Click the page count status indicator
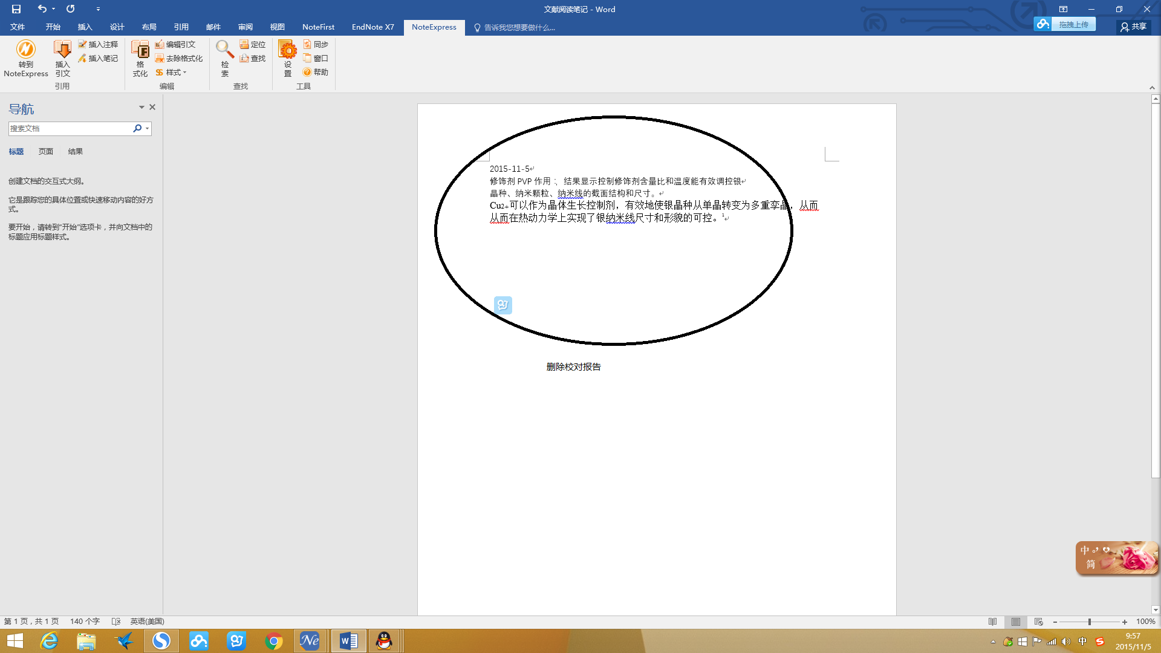Image resolution: width=1161 pixels, height=653 pixels. click(x=31, y=622)
